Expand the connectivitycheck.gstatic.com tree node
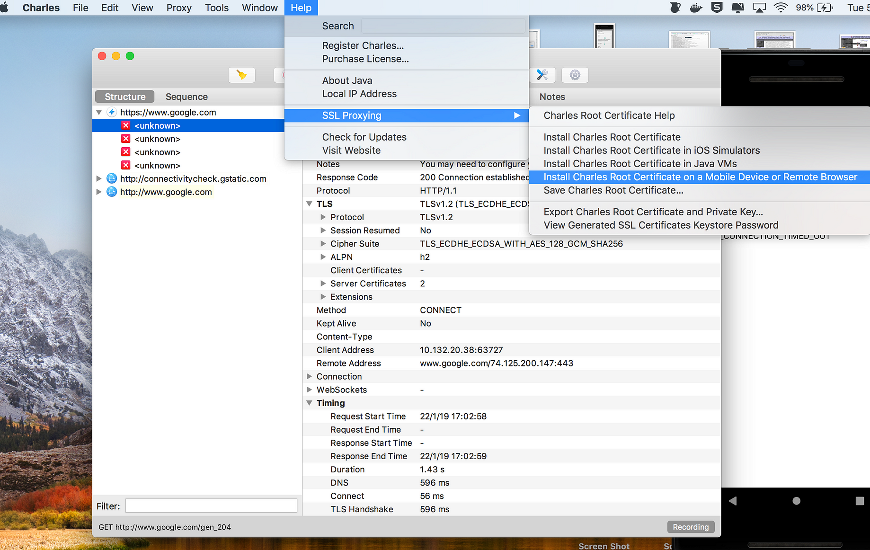 [99, 178]
